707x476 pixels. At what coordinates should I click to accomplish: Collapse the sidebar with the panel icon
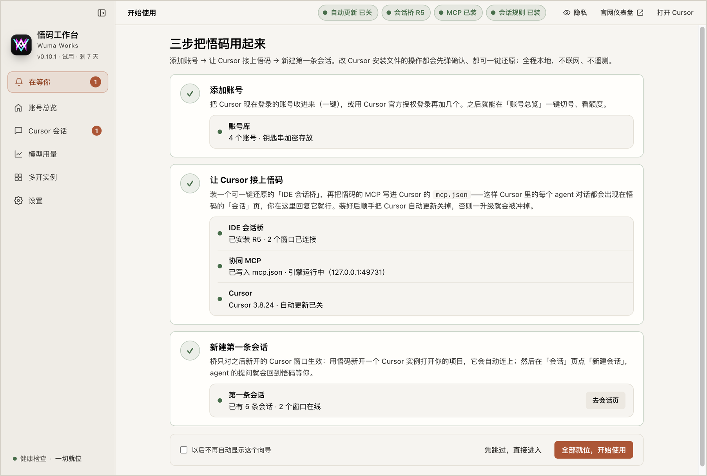102,13
